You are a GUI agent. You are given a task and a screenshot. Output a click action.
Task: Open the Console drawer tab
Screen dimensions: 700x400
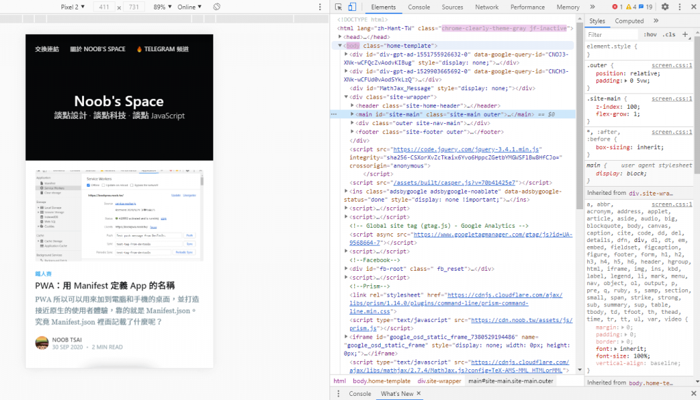360,393
